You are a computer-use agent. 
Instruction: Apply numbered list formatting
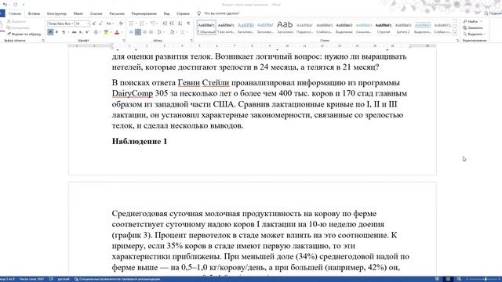coord(142,23)
